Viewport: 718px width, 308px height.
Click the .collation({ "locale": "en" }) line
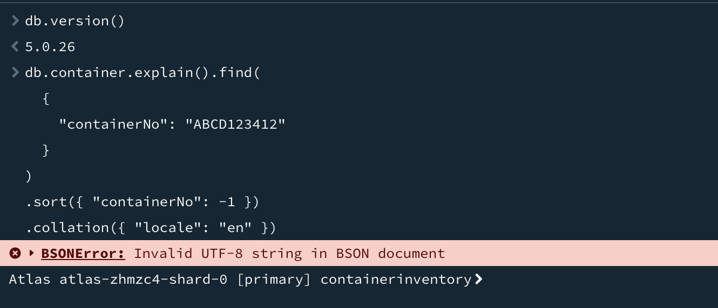click(151, 228)
